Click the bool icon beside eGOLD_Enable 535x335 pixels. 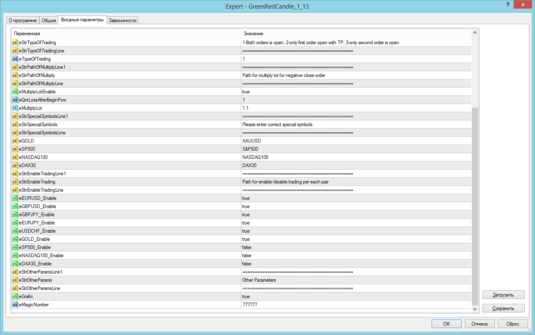pyautogui.click(x=15, y=239)
